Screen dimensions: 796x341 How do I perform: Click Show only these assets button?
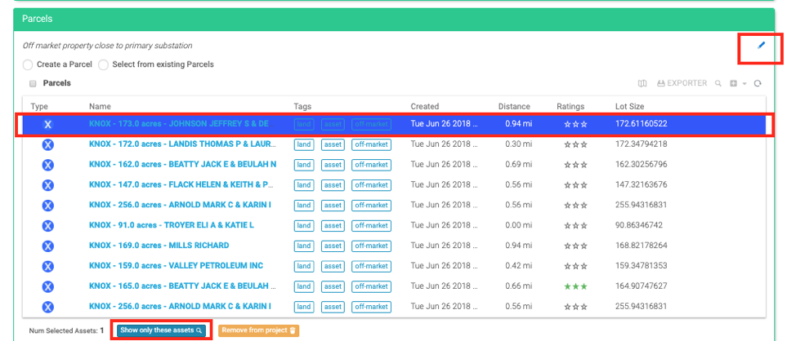point(161,330)
